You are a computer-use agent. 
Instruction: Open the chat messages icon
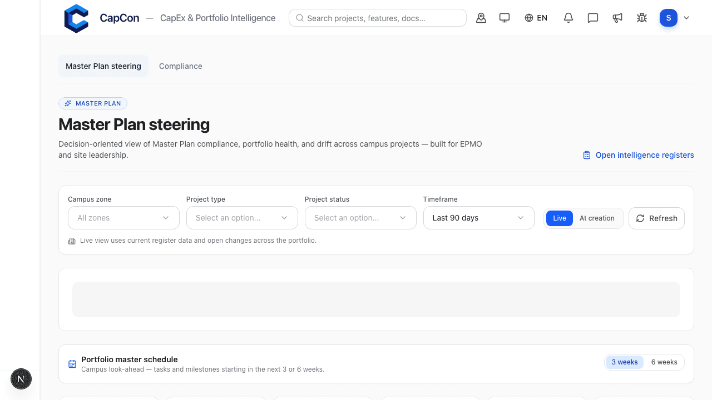tap(593, 18)
